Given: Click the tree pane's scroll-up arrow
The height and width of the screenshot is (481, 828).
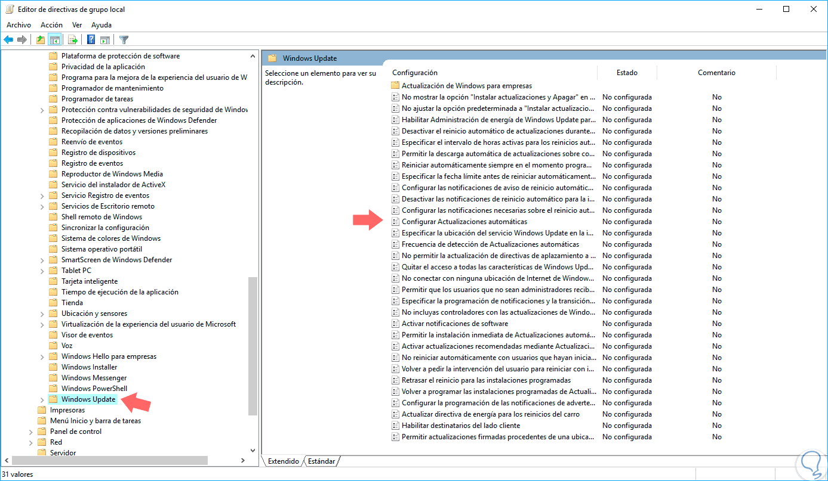Looking at the screenshot, I should (x=253, y=55).
